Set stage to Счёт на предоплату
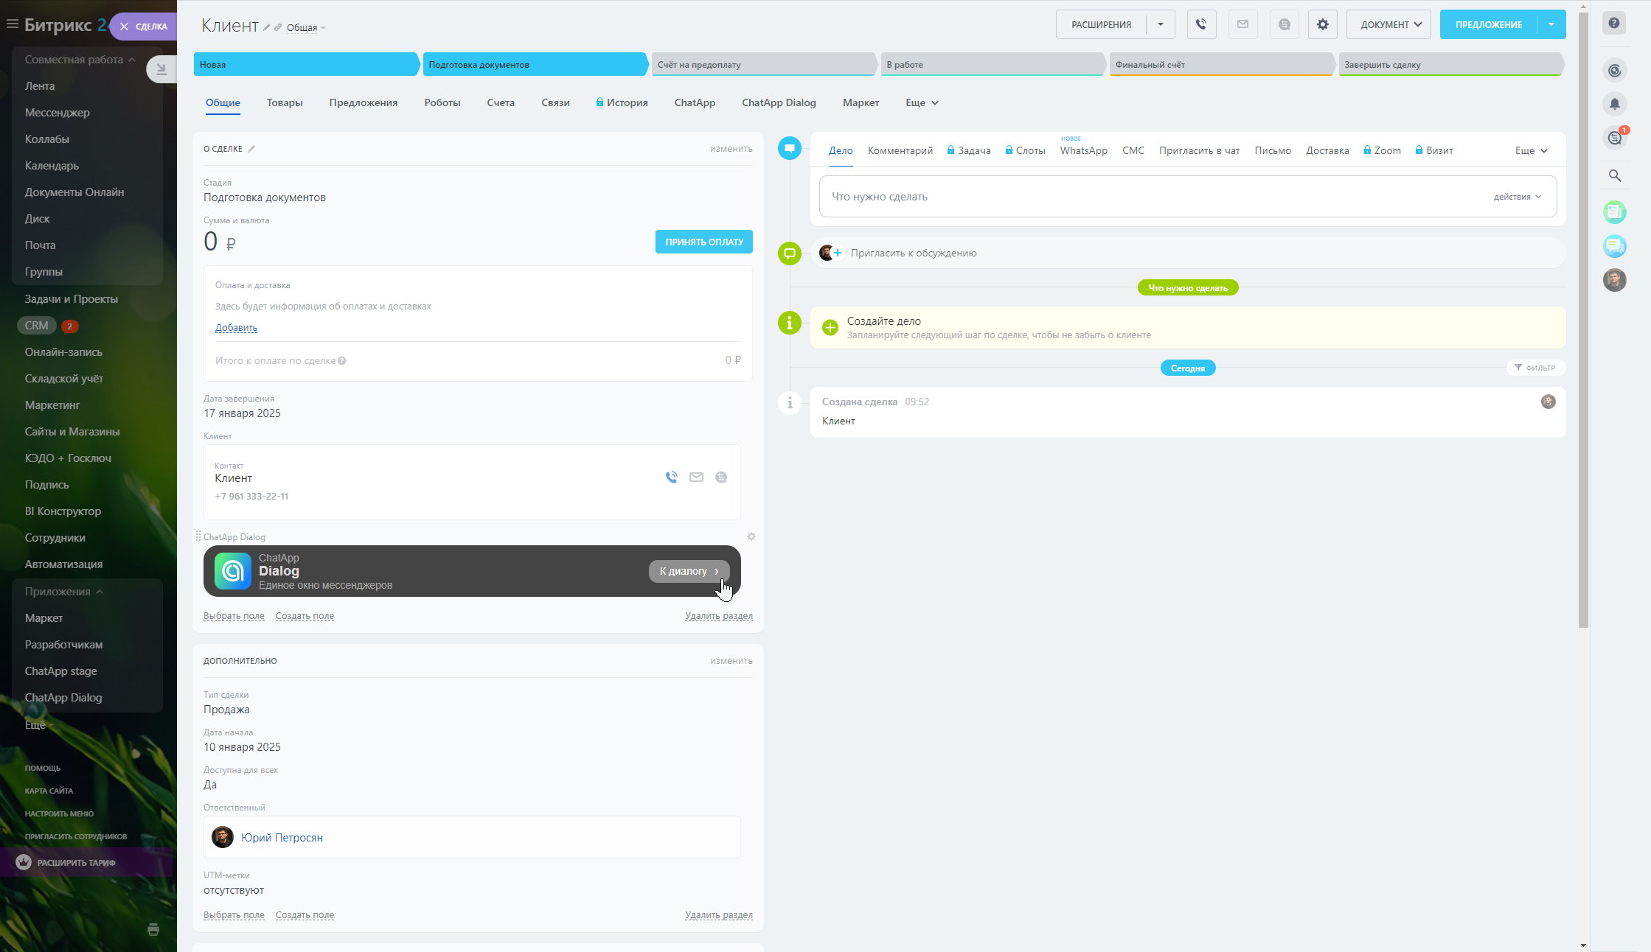This screenshot has height=952, width=1651. 762,65
